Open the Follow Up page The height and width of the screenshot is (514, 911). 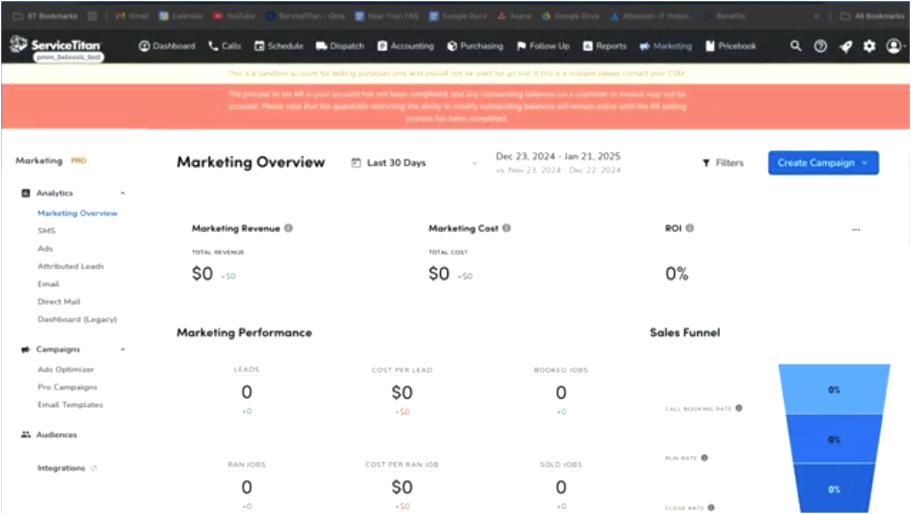[x=543, y=46]
